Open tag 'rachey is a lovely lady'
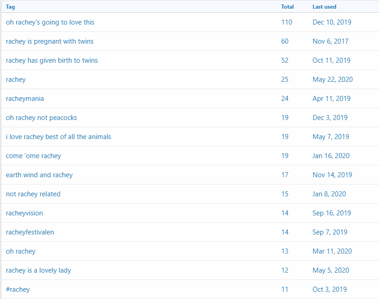The height and width of the screenshot is (299, 379). [38, 270]
